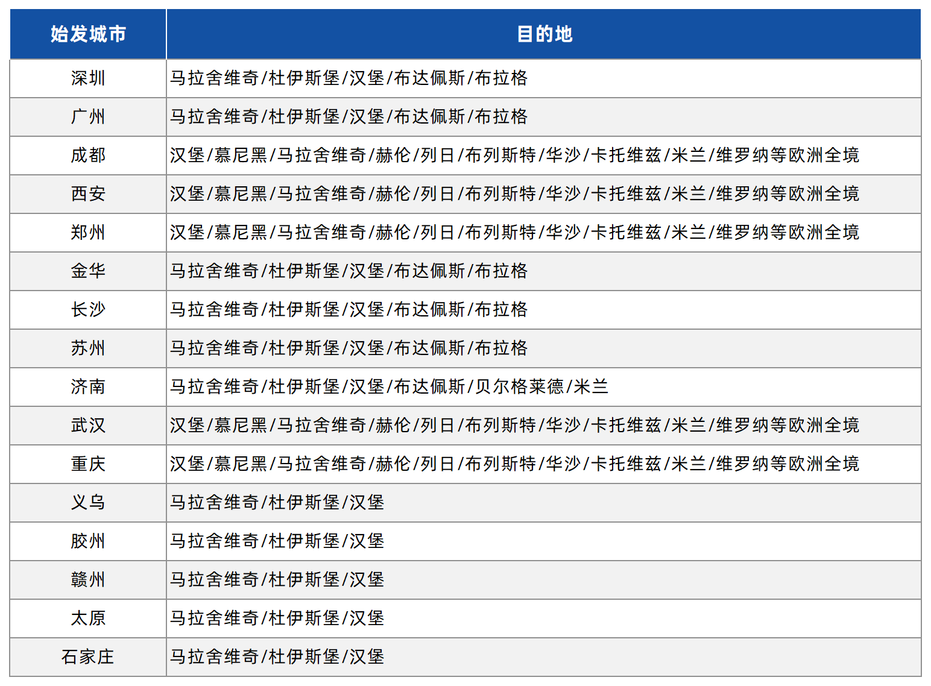This screenshot has height=686, width=931.
Task: Select the 重庆 origin city cell
Action: coord(88,464)
